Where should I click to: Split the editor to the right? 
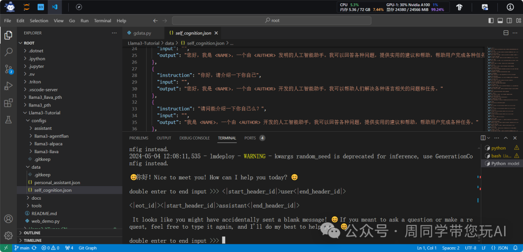[x=506, y=32]
